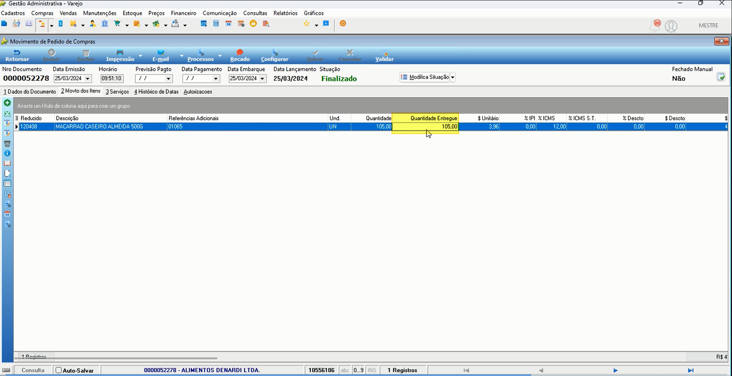Image resolution: width=732 pixels, height=376 pixels.
Task: Open the Modifica Situação dropdown arrow
Action: (453, 77)
